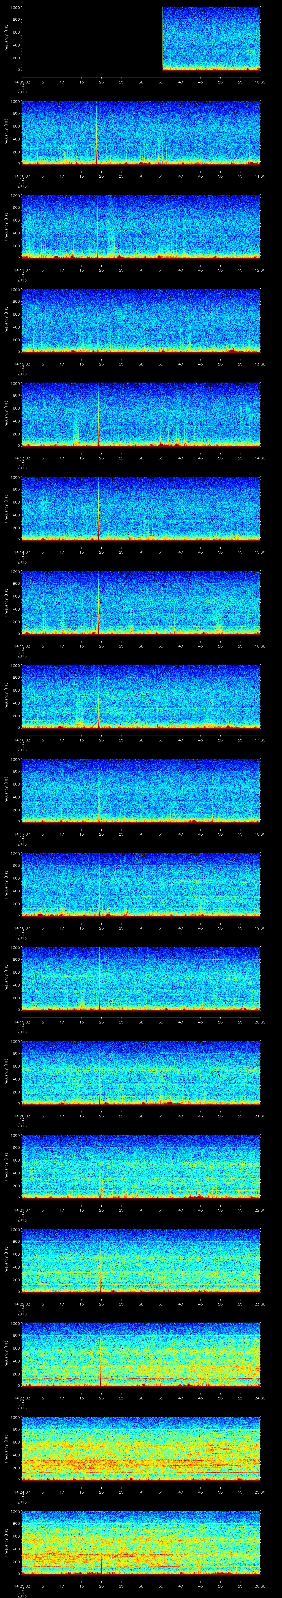This screenshot has width=282, height=1598.
Task: Click the 14:17:00 start time label
Action: coord(22,834)
